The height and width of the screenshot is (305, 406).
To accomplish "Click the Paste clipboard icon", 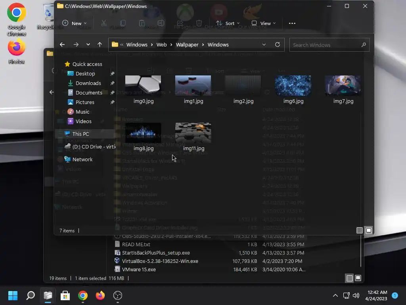I will point(142,23).
